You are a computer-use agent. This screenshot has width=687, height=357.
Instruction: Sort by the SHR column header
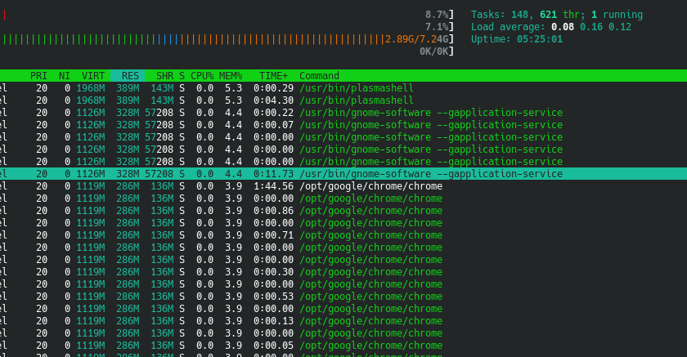coord(164,76)
